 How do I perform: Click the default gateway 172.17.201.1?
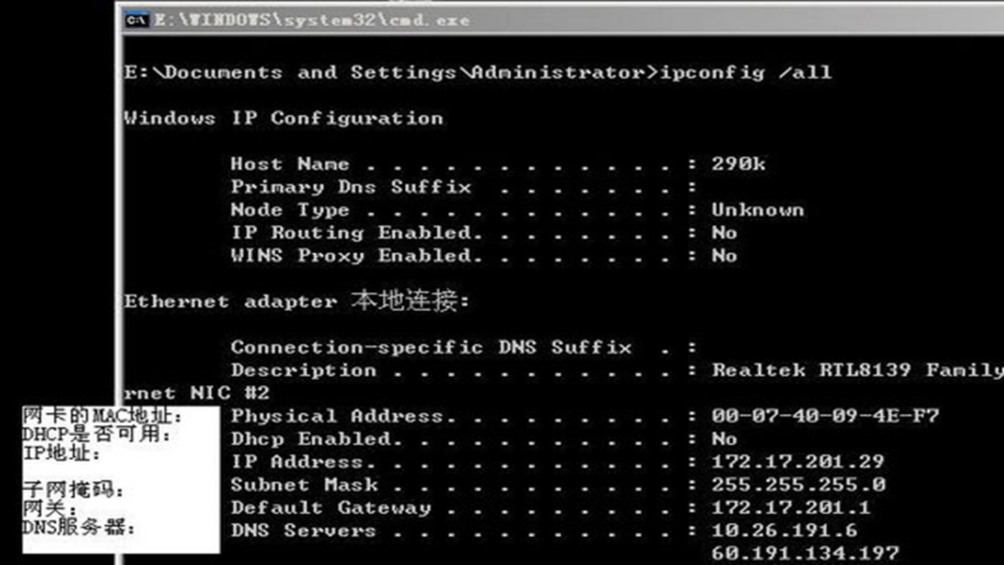click(791, 508)
